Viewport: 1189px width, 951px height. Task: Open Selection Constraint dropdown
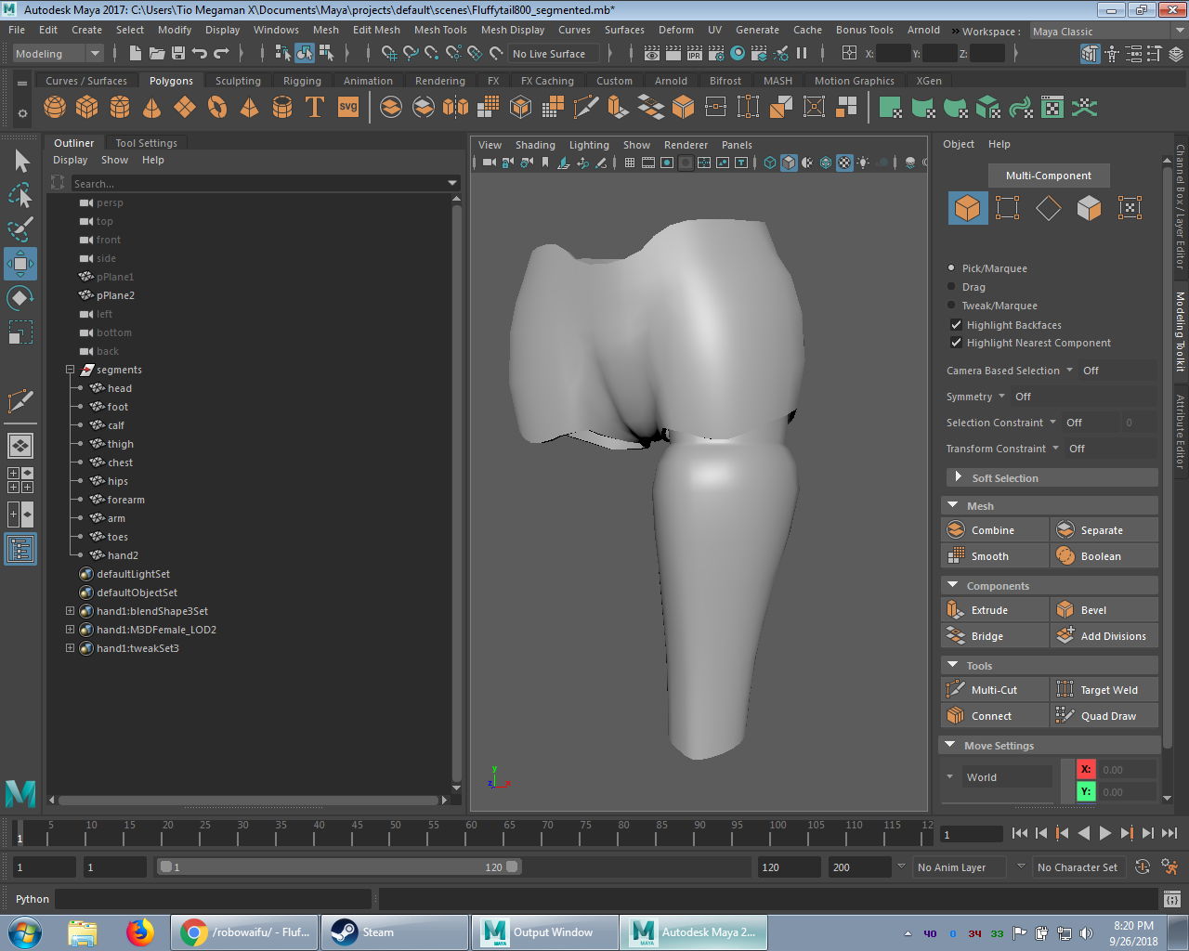coord(1052,423)
